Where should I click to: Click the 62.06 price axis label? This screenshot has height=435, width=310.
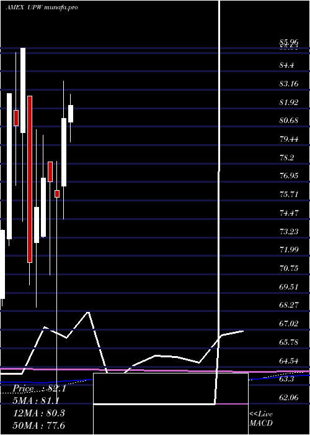point(289,398)
